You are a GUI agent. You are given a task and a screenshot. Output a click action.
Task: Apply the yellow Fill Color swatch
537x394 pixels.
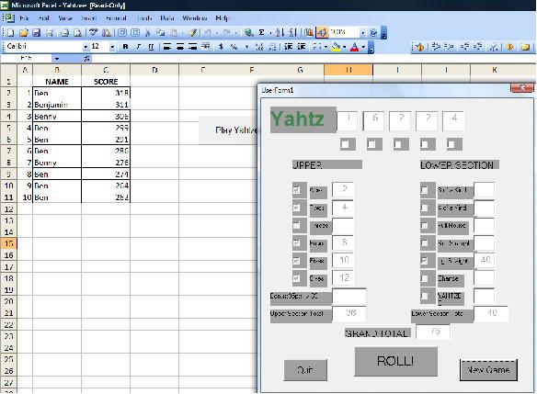(x=336, y=47)
